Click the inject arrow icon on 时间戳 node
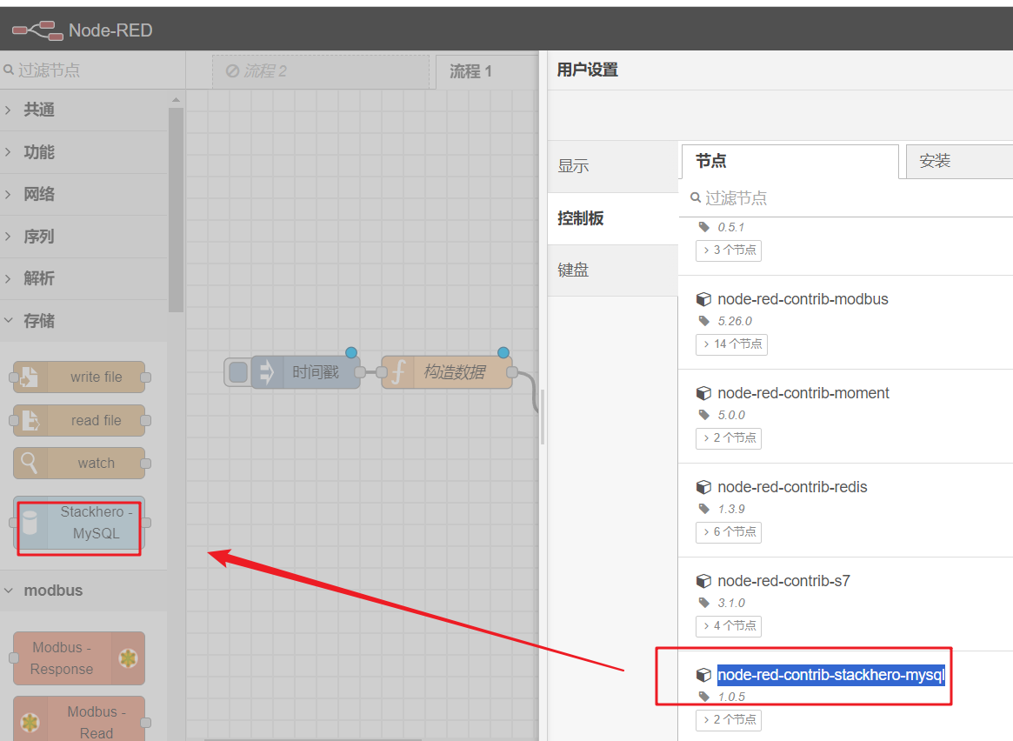 point(266,372)
